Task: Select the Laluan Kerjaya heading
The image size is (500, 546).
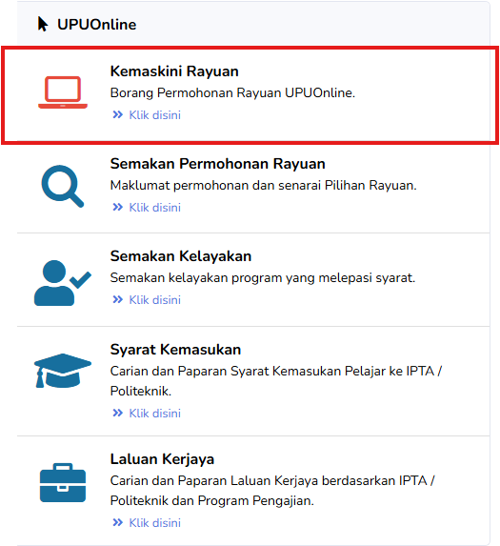Action: click(162, 459)
